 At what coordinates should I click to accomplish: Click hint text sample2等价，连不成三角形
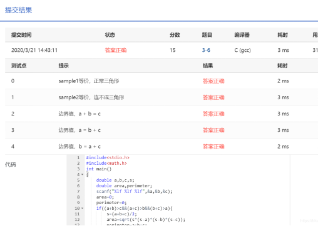tap(91, 97)
